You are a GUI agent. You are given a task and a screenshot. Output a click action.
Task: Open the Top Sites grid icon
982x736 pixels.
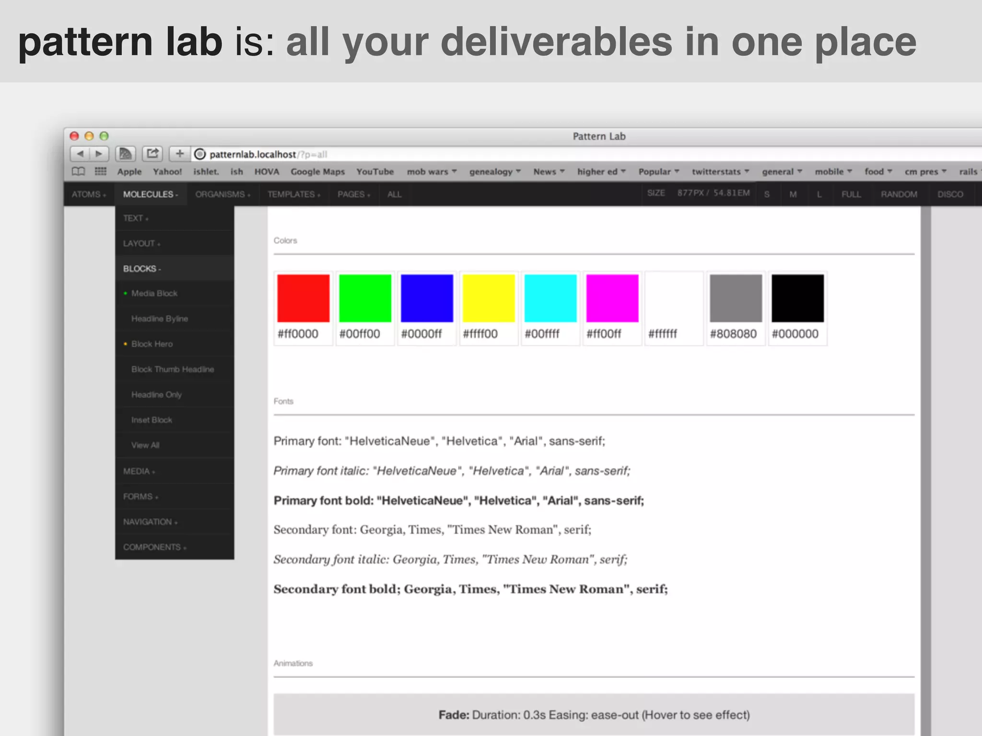[x=101, y=172]
